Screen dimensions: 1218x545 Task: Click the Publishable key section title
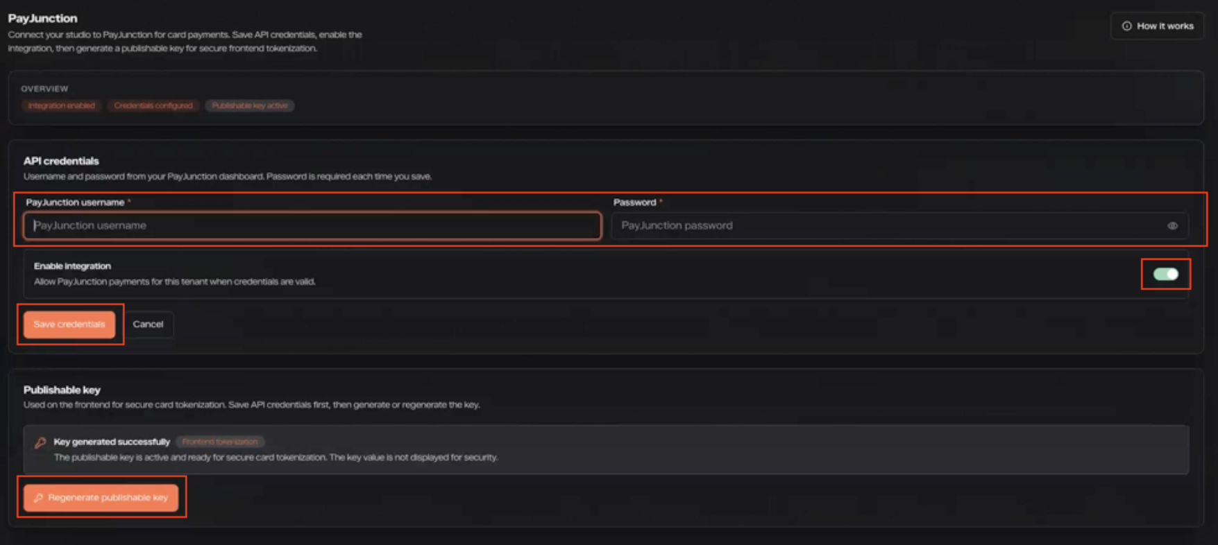[62, 390]
